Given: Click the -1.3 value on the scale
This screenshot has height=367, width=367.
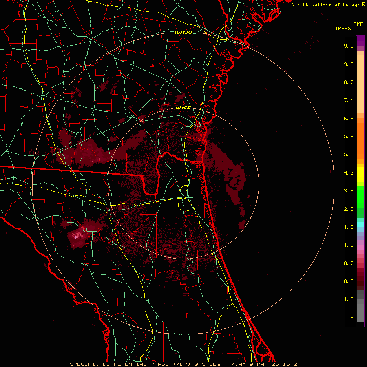Looking at the screenshot, I should pyautogui.click(x=347, y=299).
